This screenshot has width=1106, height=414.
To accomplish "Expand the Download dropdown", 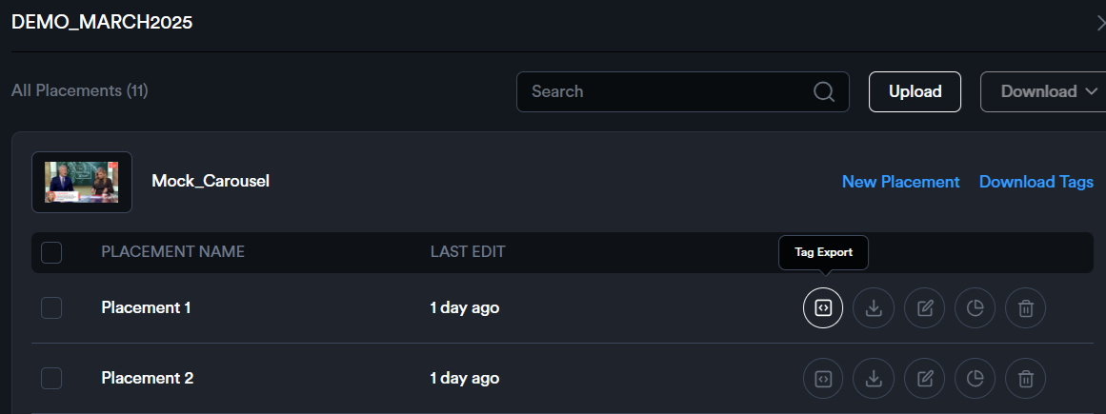I will point(1043,92).
